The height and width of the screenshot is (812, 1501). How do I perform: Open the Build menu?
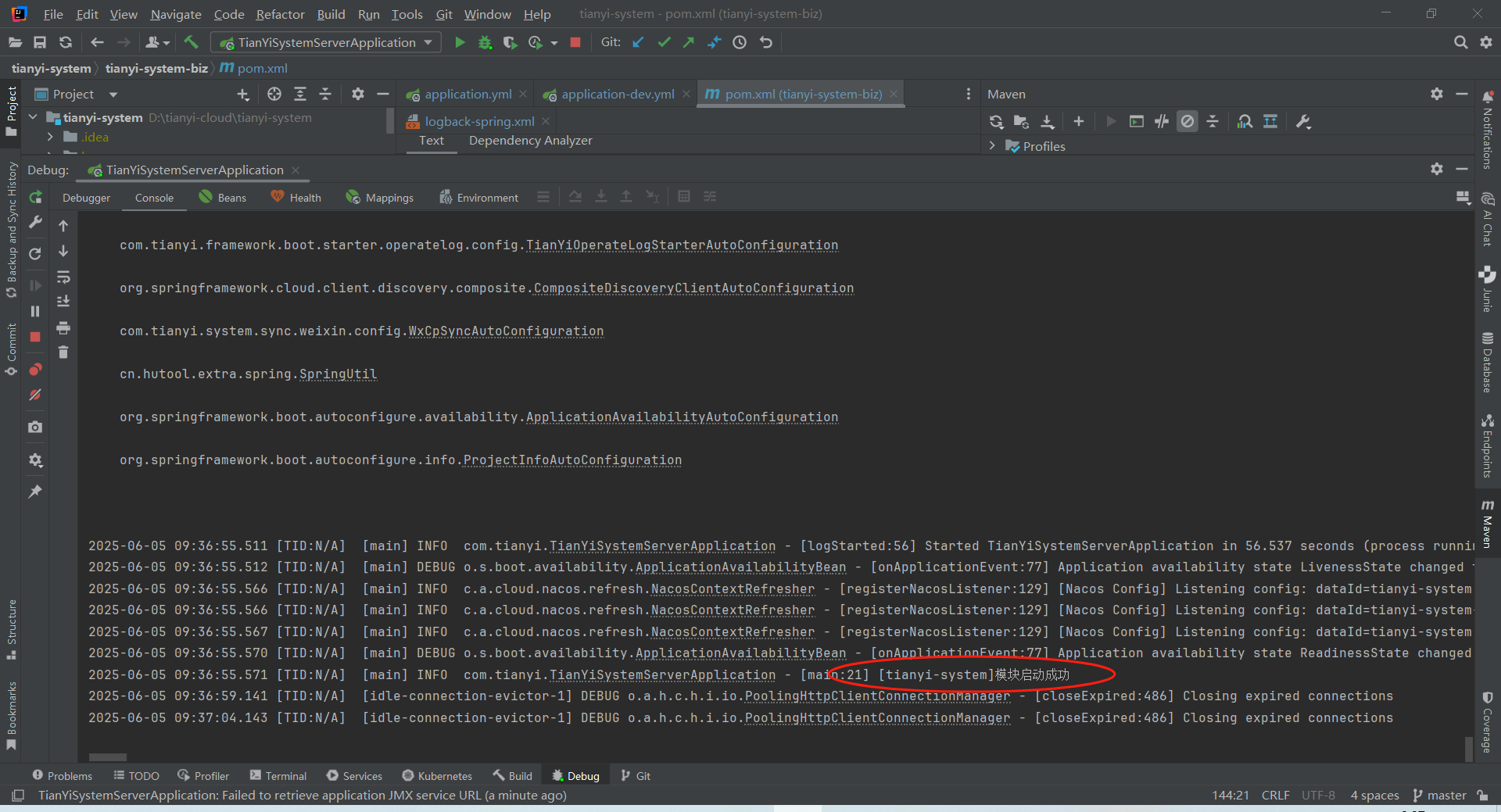point(331,14)
